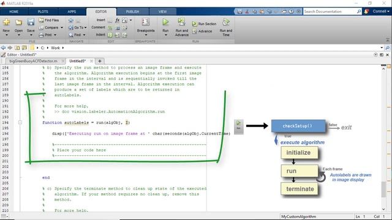Click the Advance button
The width and height of the screenshot is (392, 220).
202,31
